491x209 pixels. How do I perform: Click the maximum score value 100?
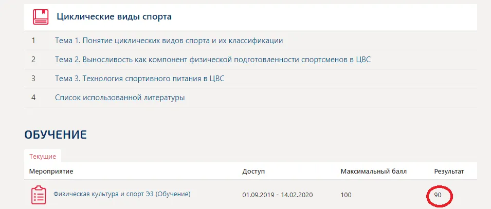[x=347, y=195]
